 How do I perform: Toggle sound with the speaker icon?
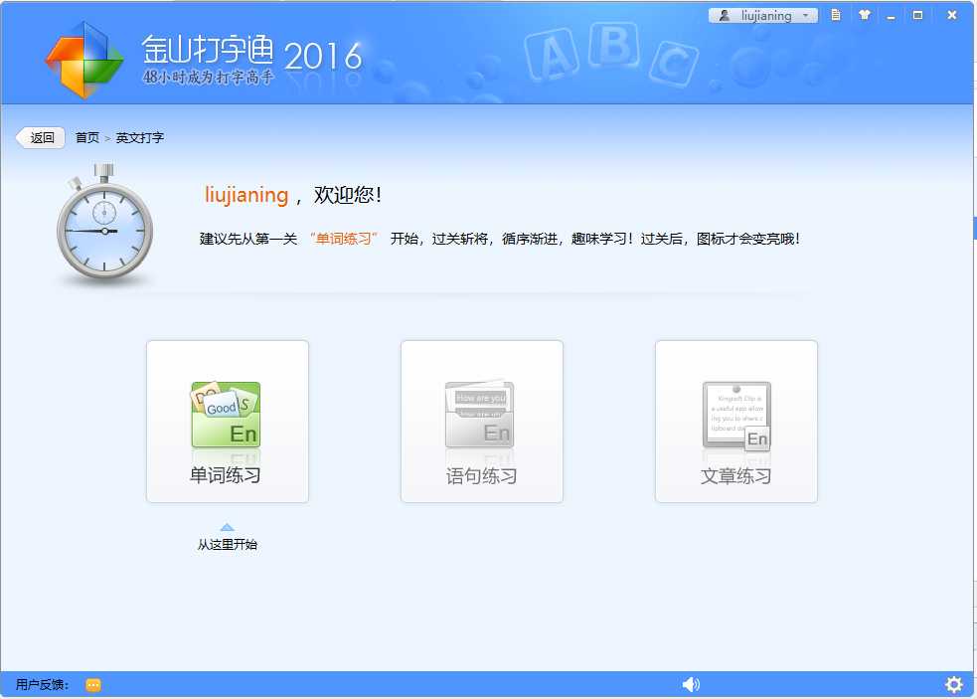click(691, 685)
